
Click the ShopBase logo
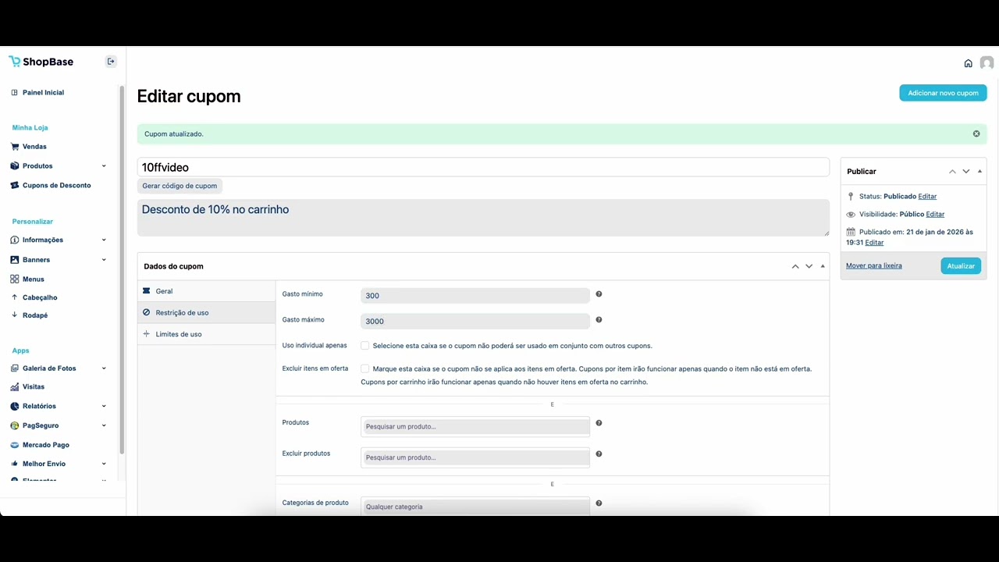[41, 62]
